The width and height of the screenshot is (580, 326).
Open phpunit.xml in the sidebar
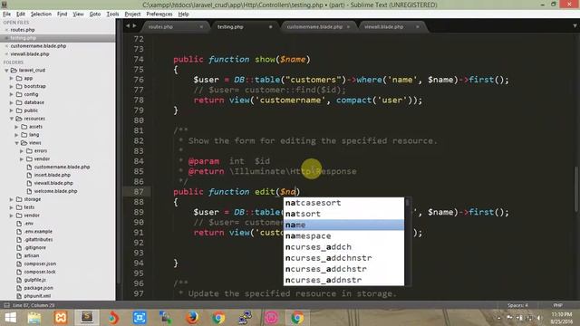click(x=37, y=296)
